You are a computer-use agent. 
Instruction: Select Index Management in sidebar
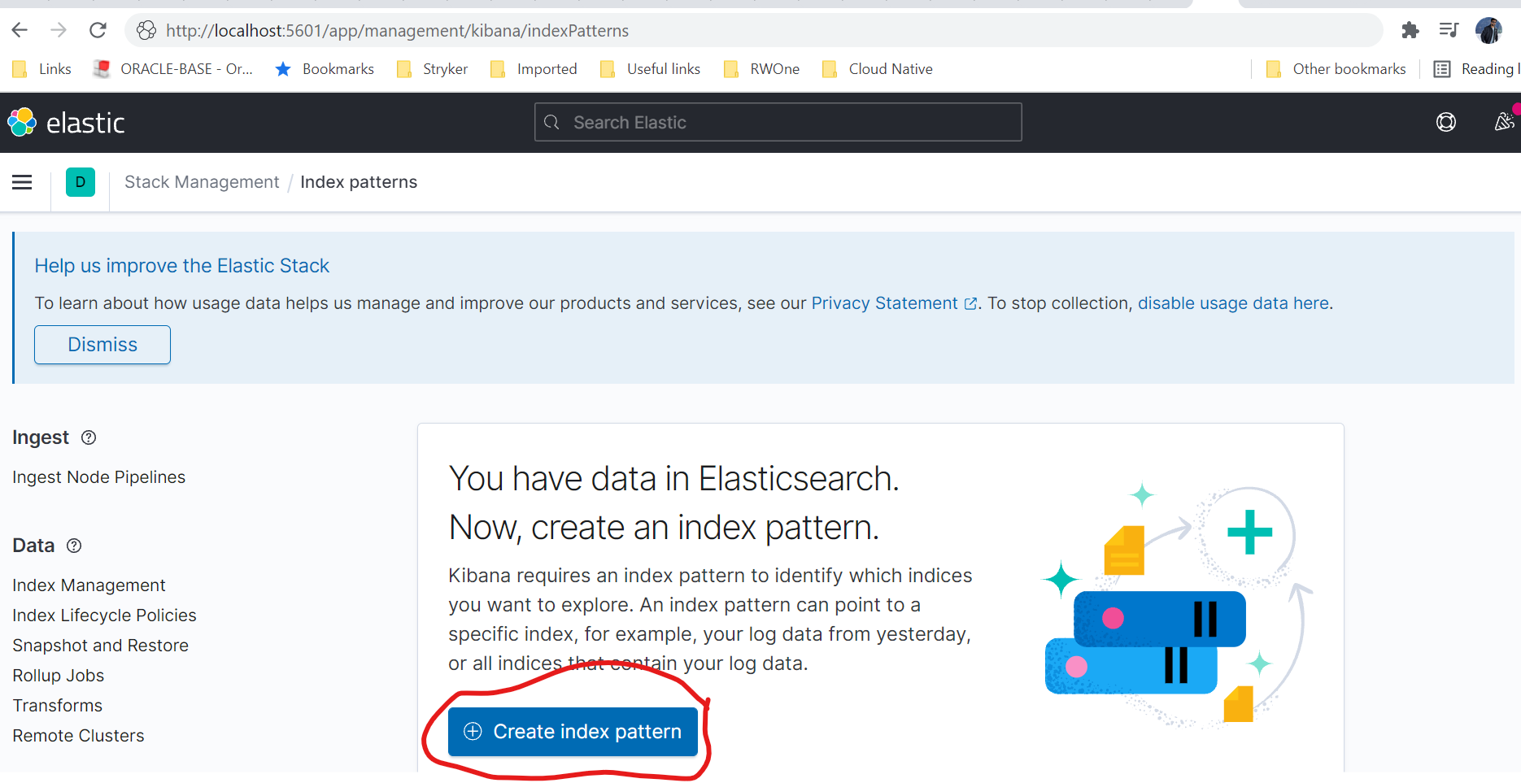89,585
